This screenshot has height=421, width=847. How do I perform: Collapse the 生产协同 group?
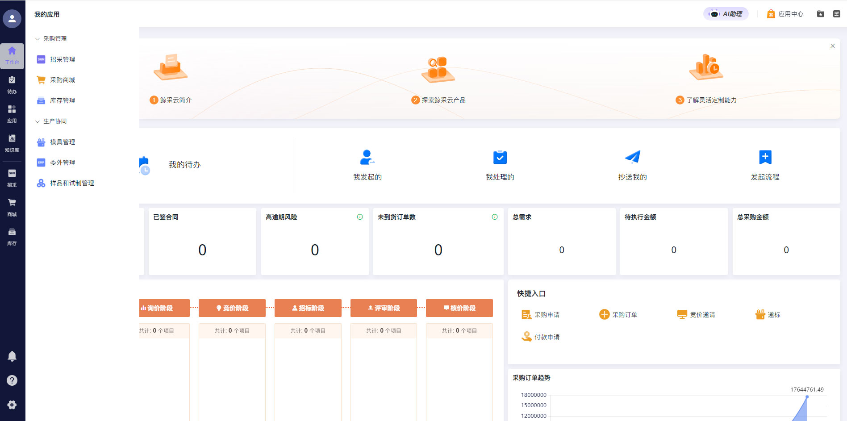point(38,121)
